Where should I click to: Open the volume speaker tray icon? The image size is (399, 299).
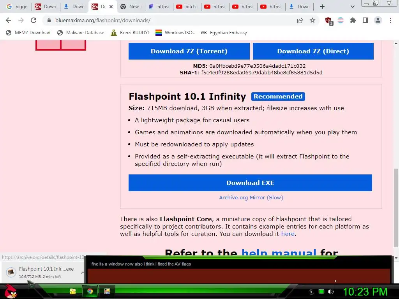coord(331,292)
